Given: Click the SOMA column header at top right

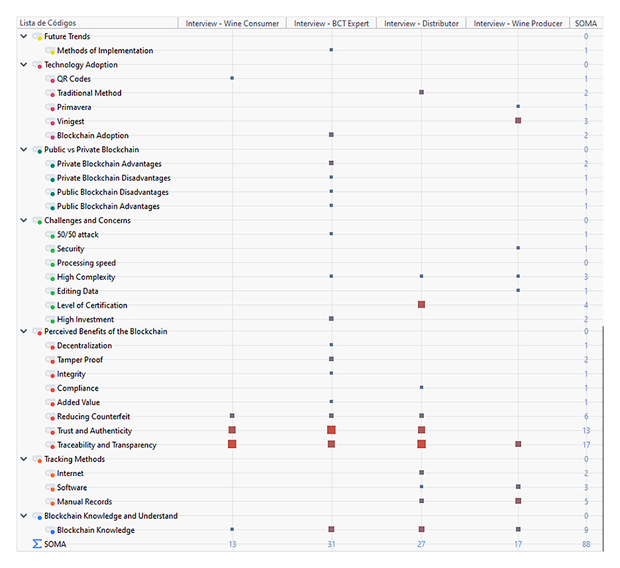Looking at the screenshot, I should click(x=586, y=23).
